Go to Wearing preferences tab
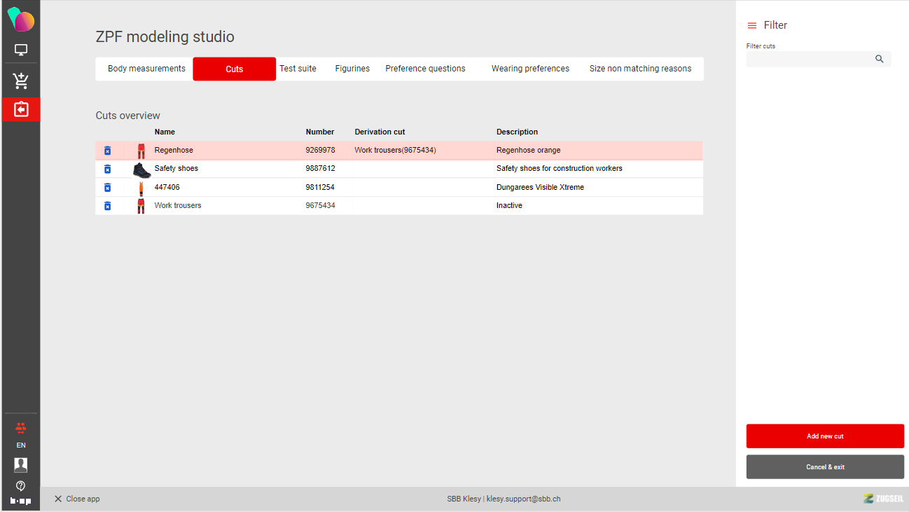909x512 pixels. pyautogui.click(x=530, y=69)
